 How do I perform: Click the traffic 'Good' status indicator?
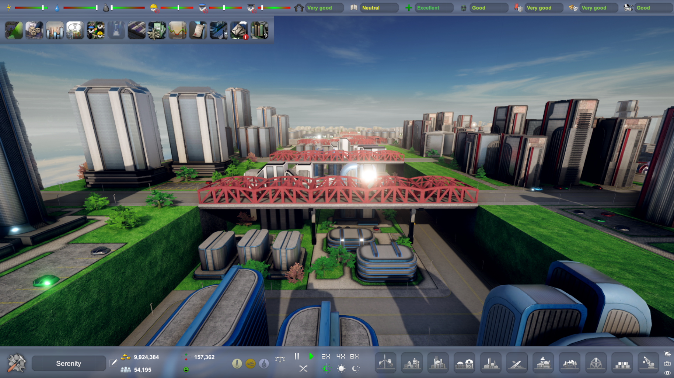click(654, 8)
